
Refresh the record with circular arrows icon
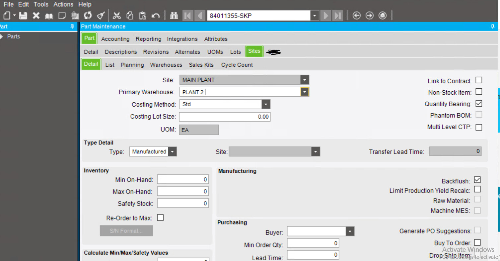click(88, 16)
